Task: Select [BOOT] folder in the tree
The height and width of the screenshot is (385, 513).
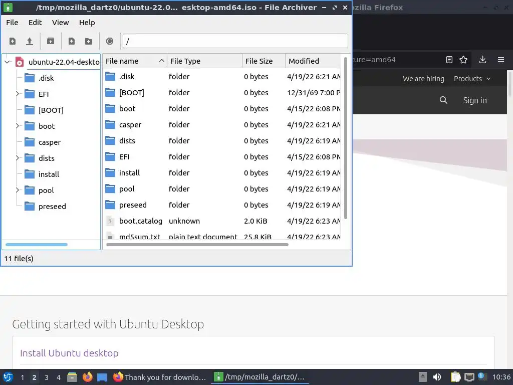Action: coord(51,110)
